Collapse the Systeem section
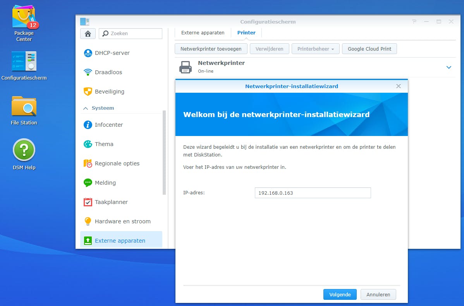The width and height of the screenshot is (464, 306). [x=86, y=108]
